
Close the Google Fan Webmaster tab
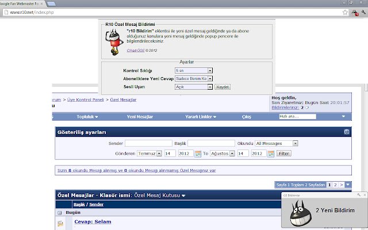click(41, 4)
